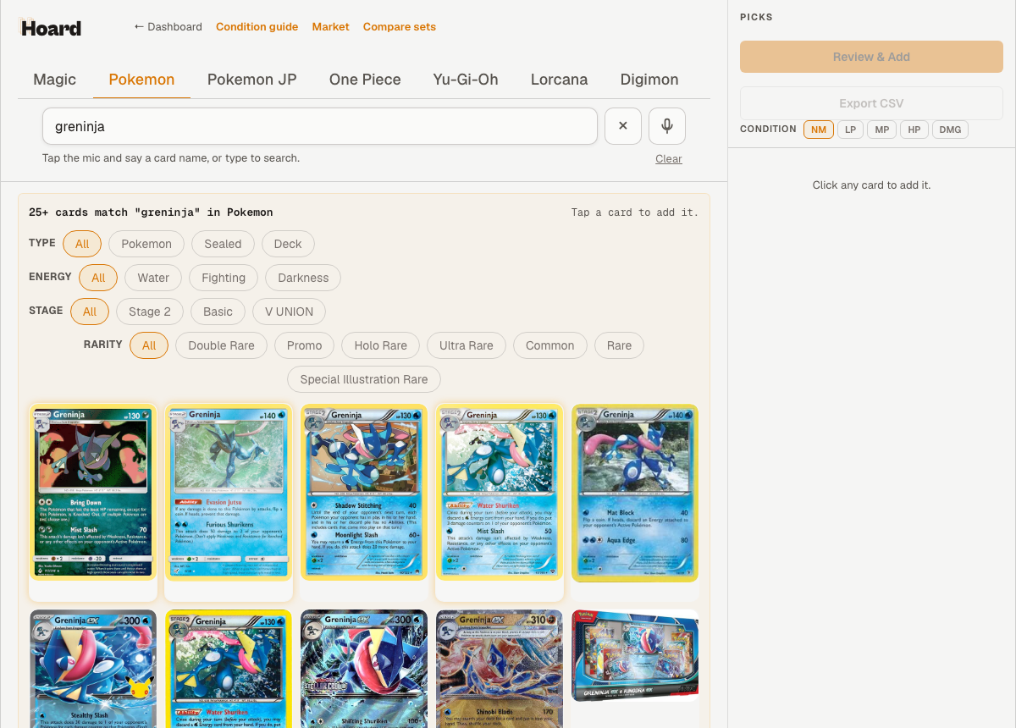Select MP condition
The width and height of the screenshot is (1016, 728).
[x=881, y=130]
